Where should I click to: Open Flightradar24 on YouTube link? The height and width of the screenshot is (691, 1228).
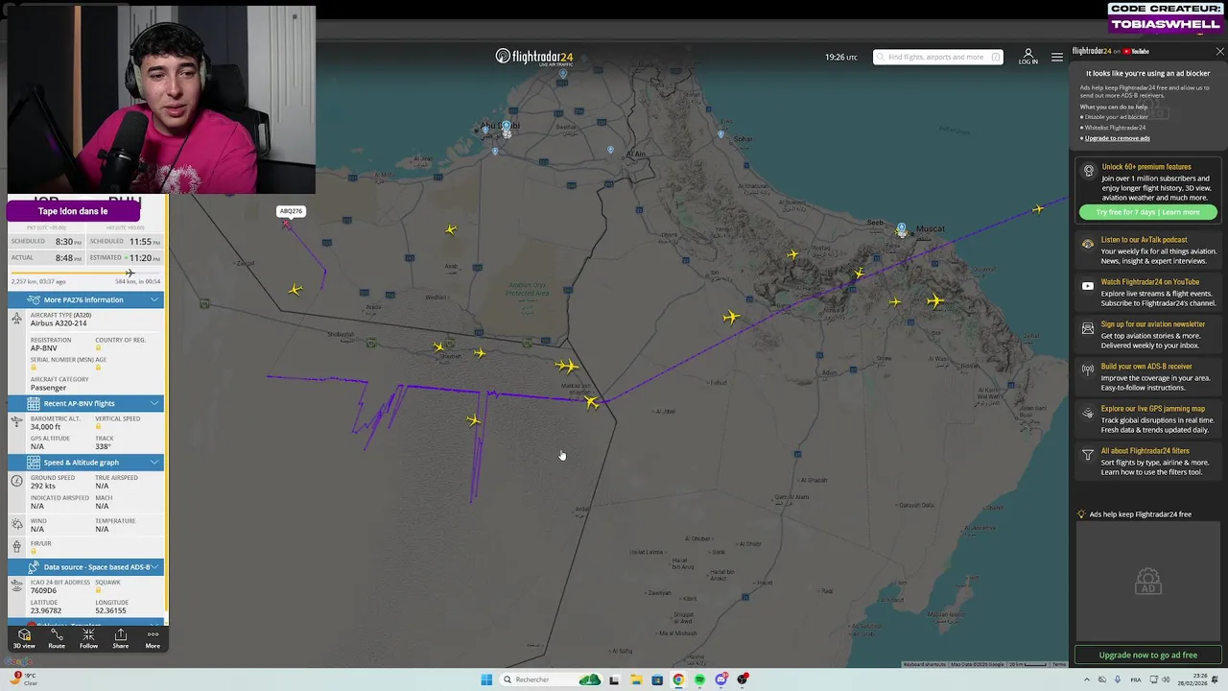pos(1110,51)
